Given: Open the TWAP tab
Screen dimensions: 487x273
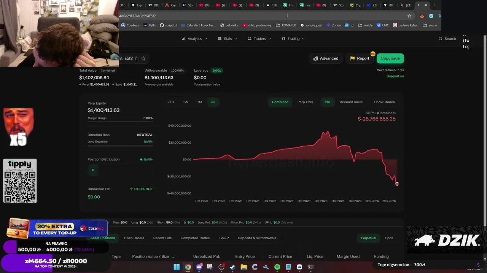Looking at the screenshot, I should click(224, 238).
